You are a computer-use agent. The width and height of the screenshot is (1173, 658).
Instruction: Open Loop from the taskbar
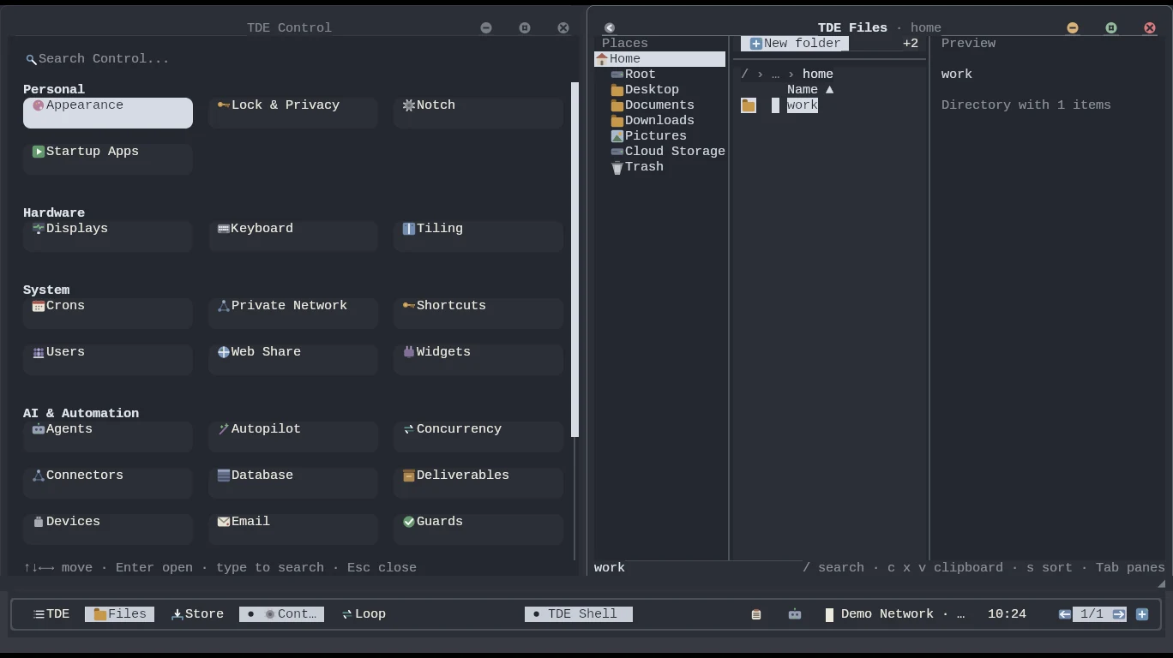(364, 614)
